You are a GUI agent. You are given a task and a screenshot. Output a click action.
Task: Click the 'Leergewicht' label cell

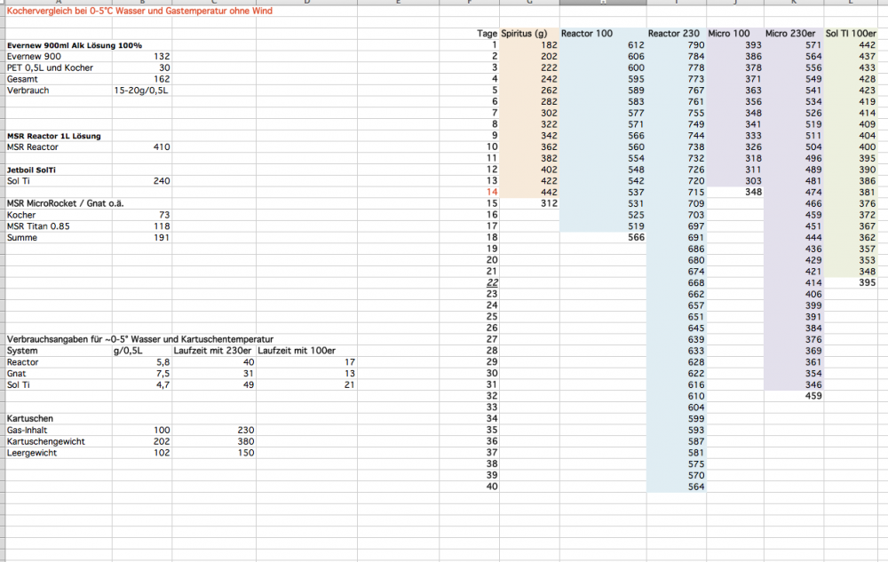pyautogui.click(x=33, y=452)
